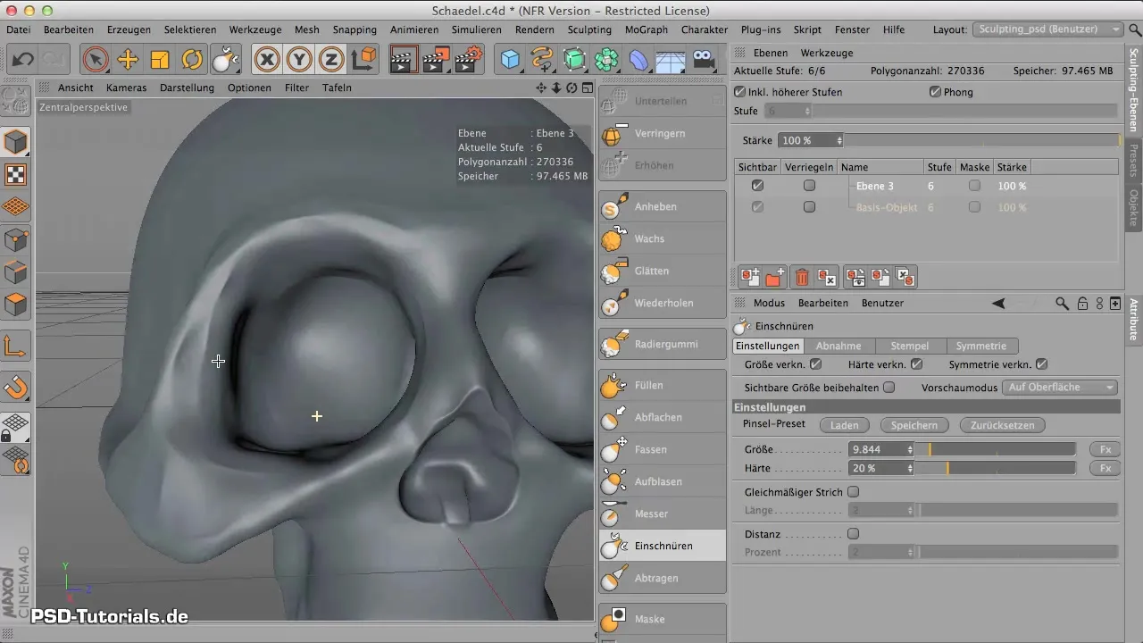Switch to the Abnahme tab
The image size is (1143, 643).
(x=838, y=346)
